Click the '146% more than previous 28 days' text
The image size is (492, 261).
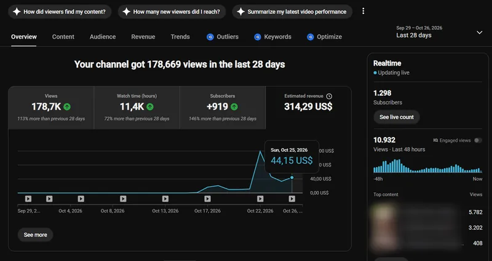pyautogui.click(x=223, y=119)
